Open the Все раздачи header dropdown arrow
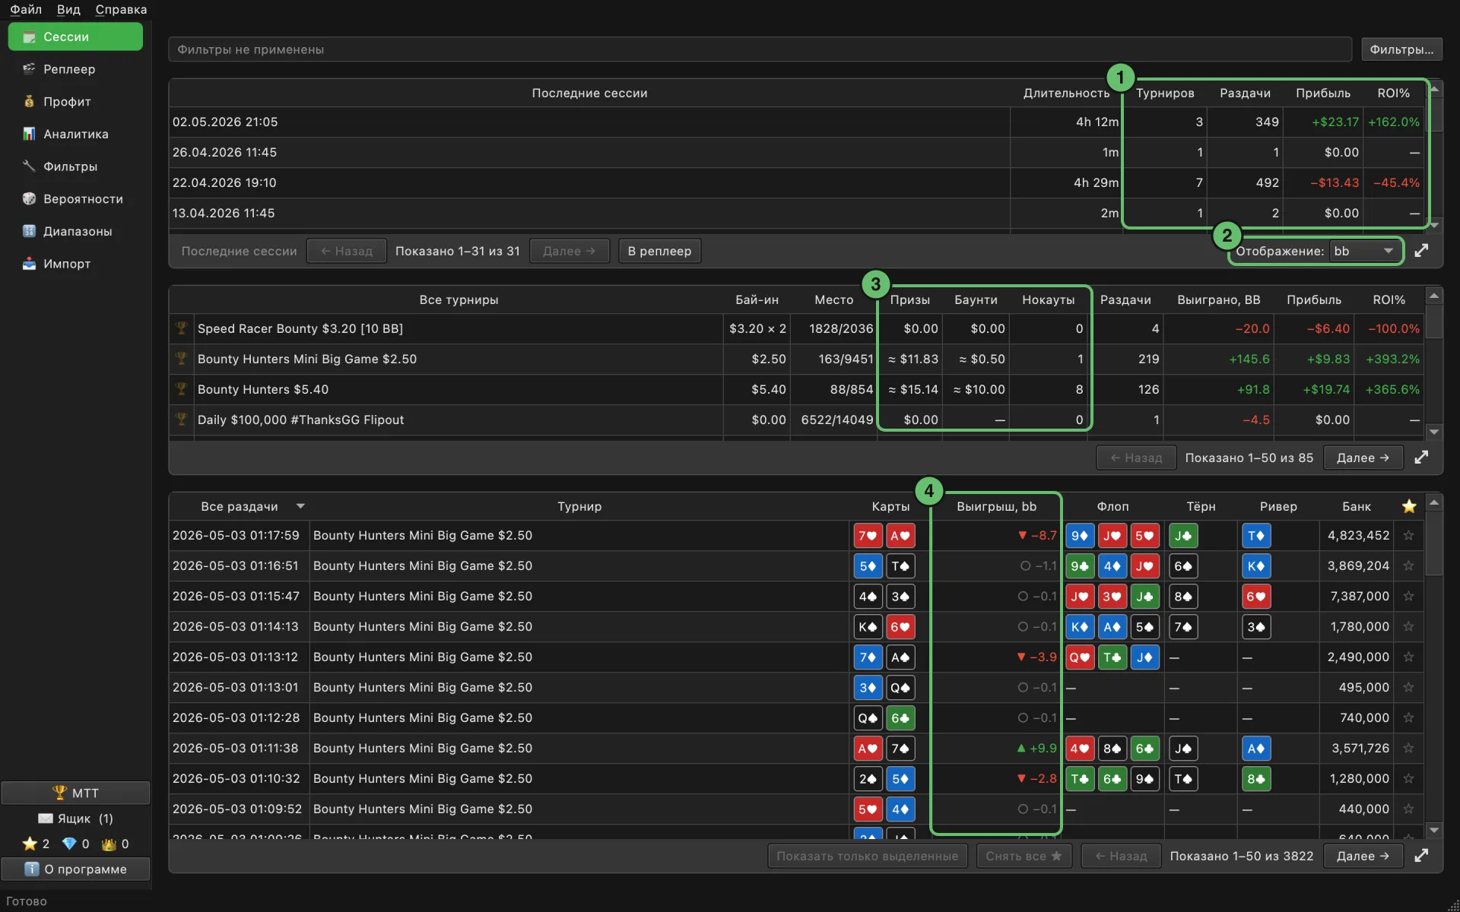The width and height of the screenshot is (1460, 912). point(300,506)
